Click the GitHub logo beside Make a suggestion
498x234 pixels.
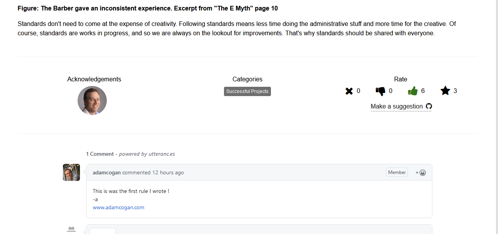[x=429, y=106]
